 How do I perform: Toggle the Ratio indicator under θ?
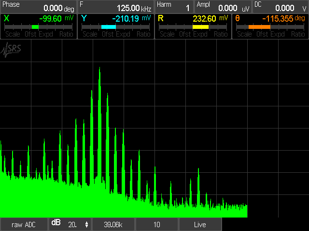tap(298, 35)
